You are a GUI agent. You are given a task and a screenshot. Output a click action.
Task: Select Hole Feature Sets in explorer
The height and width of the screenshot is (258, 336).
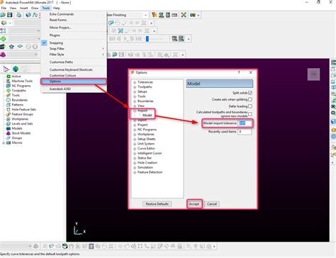point(24,109)
